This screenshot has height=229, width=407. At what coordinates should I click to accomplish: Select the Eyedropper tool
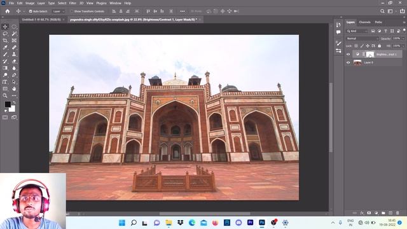5,47
